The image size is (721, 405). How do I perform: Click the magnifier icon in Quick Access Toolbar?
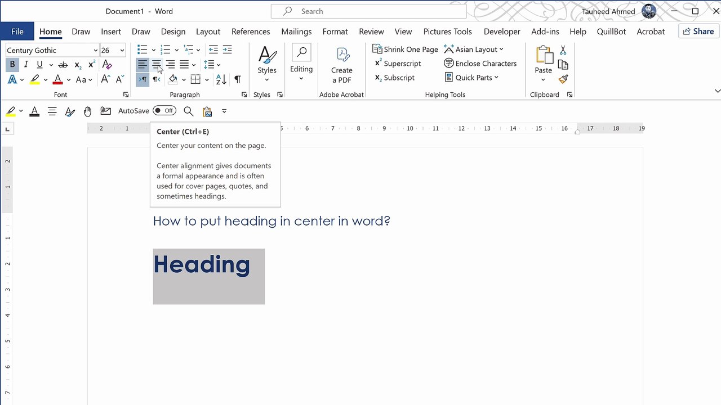[x=189, y=111]
